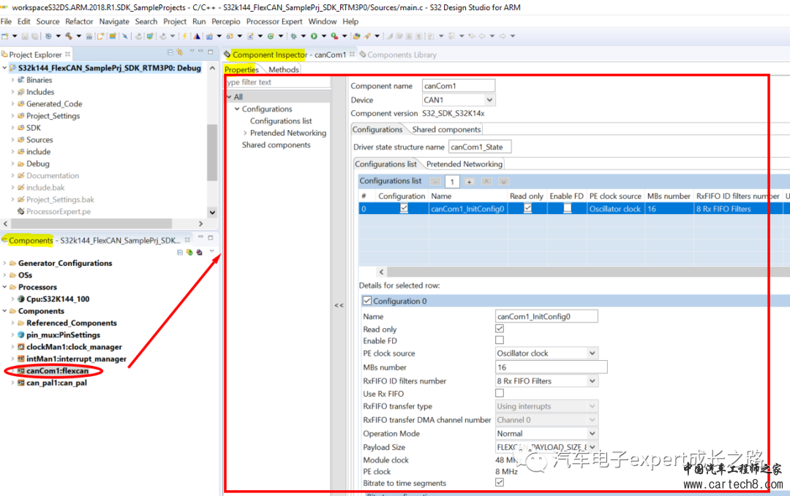Switch to the Methods tab
The width and height of the screenshot is (790, 496).
[x=284, y=69]
